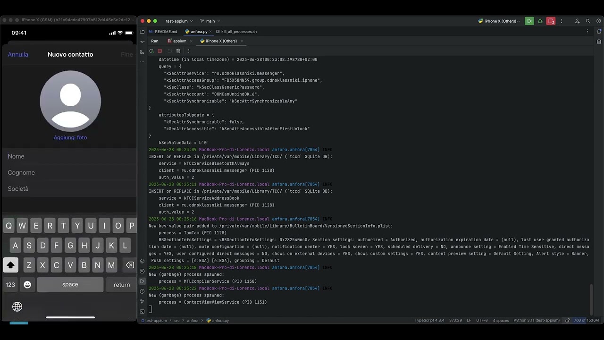This screenshot has height=340, width=604.
Task: Click src in breadcrumb path
Action: 177,320
